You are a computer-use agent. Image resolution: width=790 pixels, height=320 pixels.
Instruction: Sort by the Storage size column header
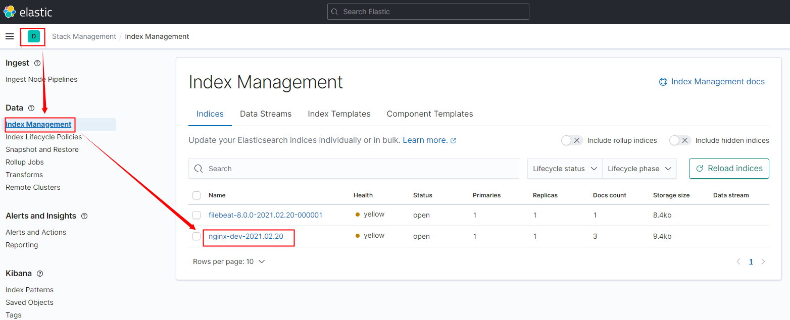[671, 195]
